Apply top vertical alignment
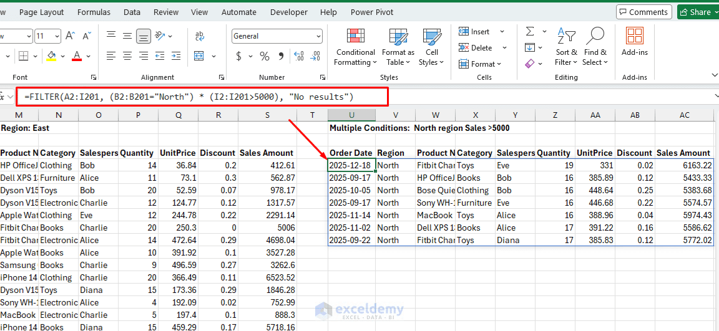 110,36
